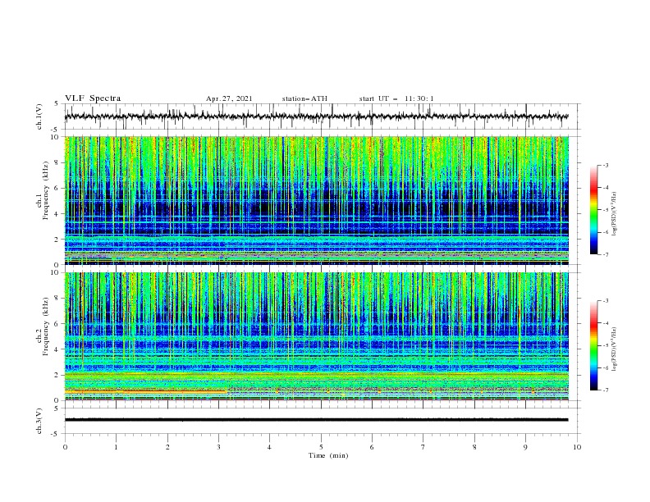
Task: Click the 'ch.1(V)' waveform axis label
Action: pos(39,116)
